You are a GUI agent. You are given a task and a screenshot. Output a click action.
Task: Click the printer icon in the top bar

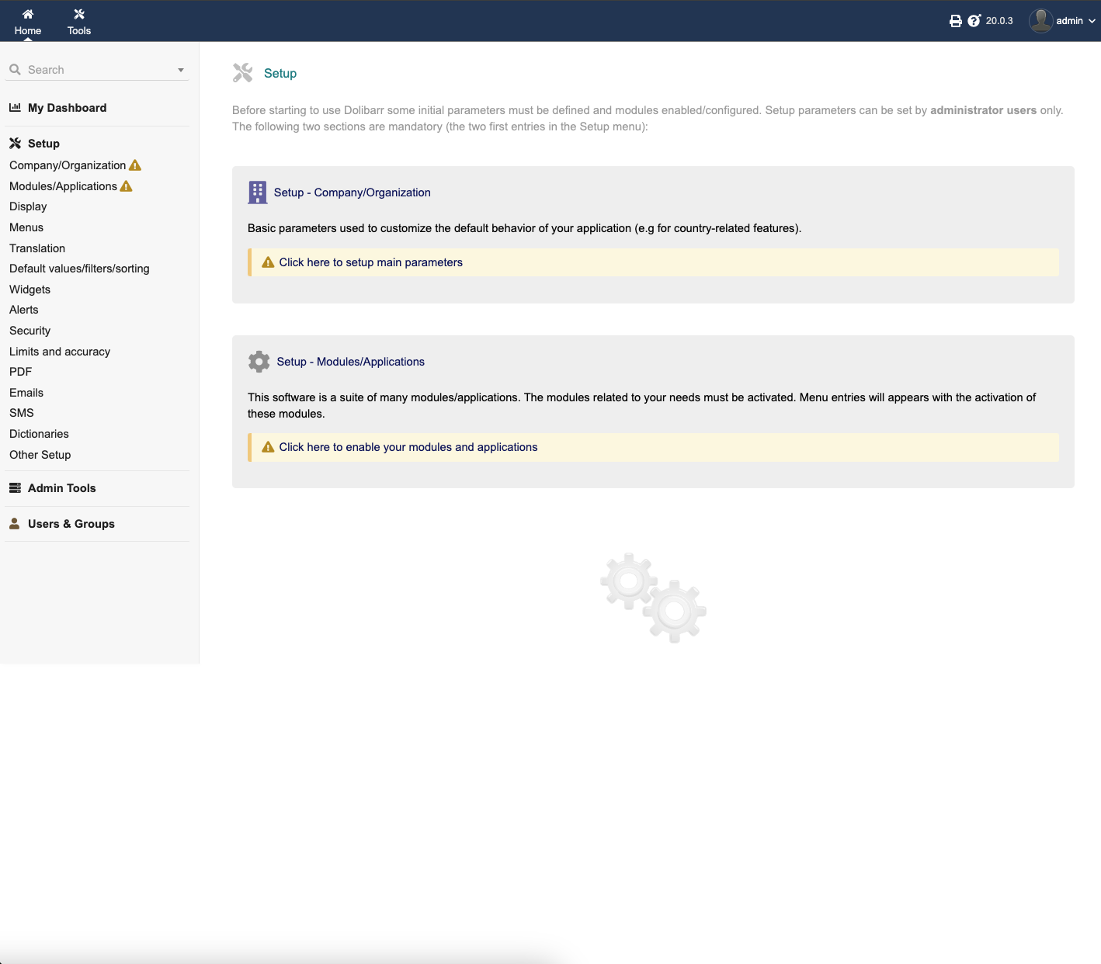coord(956,20)
